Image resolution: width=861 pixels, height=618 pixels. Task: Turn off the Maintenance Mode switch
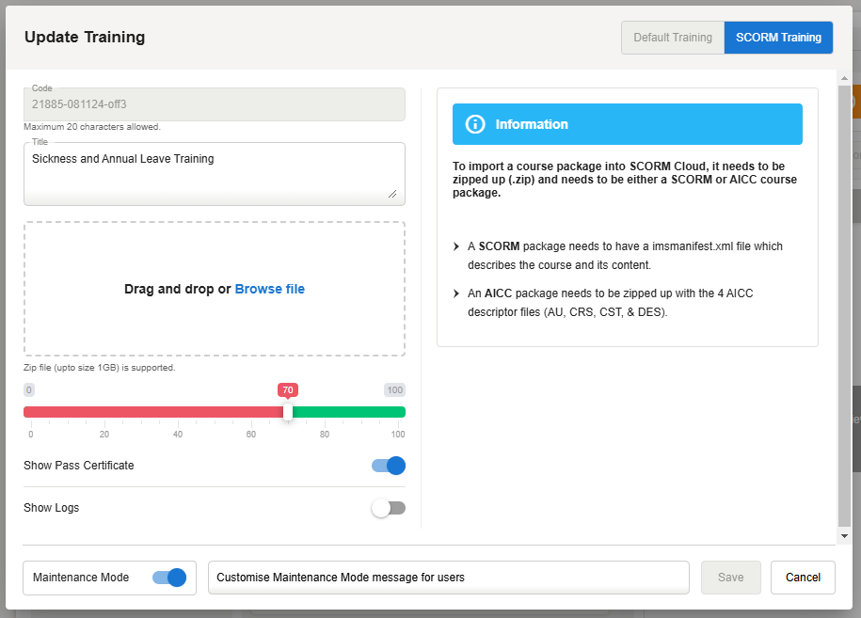(x=168, y=578)
